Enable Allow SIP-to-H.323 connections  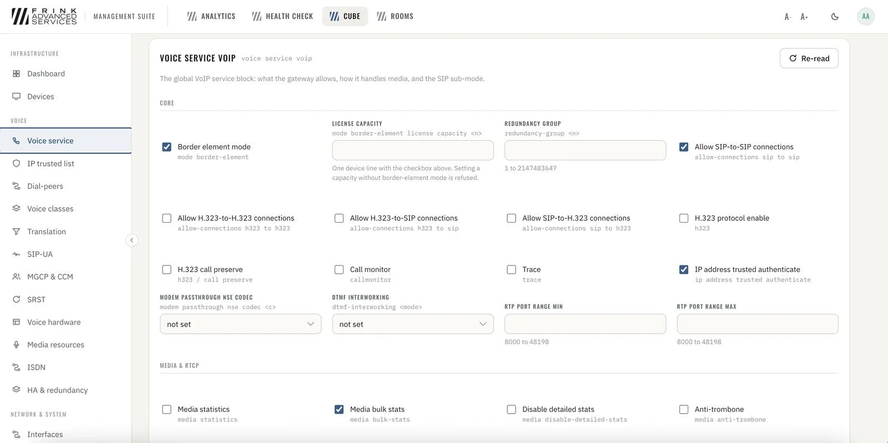[x=511, y=218]
